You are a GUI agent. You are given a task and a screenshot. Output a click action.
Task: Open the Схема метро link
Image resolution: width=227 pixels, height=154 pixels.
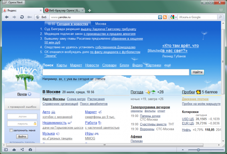[x=76, y=99]
